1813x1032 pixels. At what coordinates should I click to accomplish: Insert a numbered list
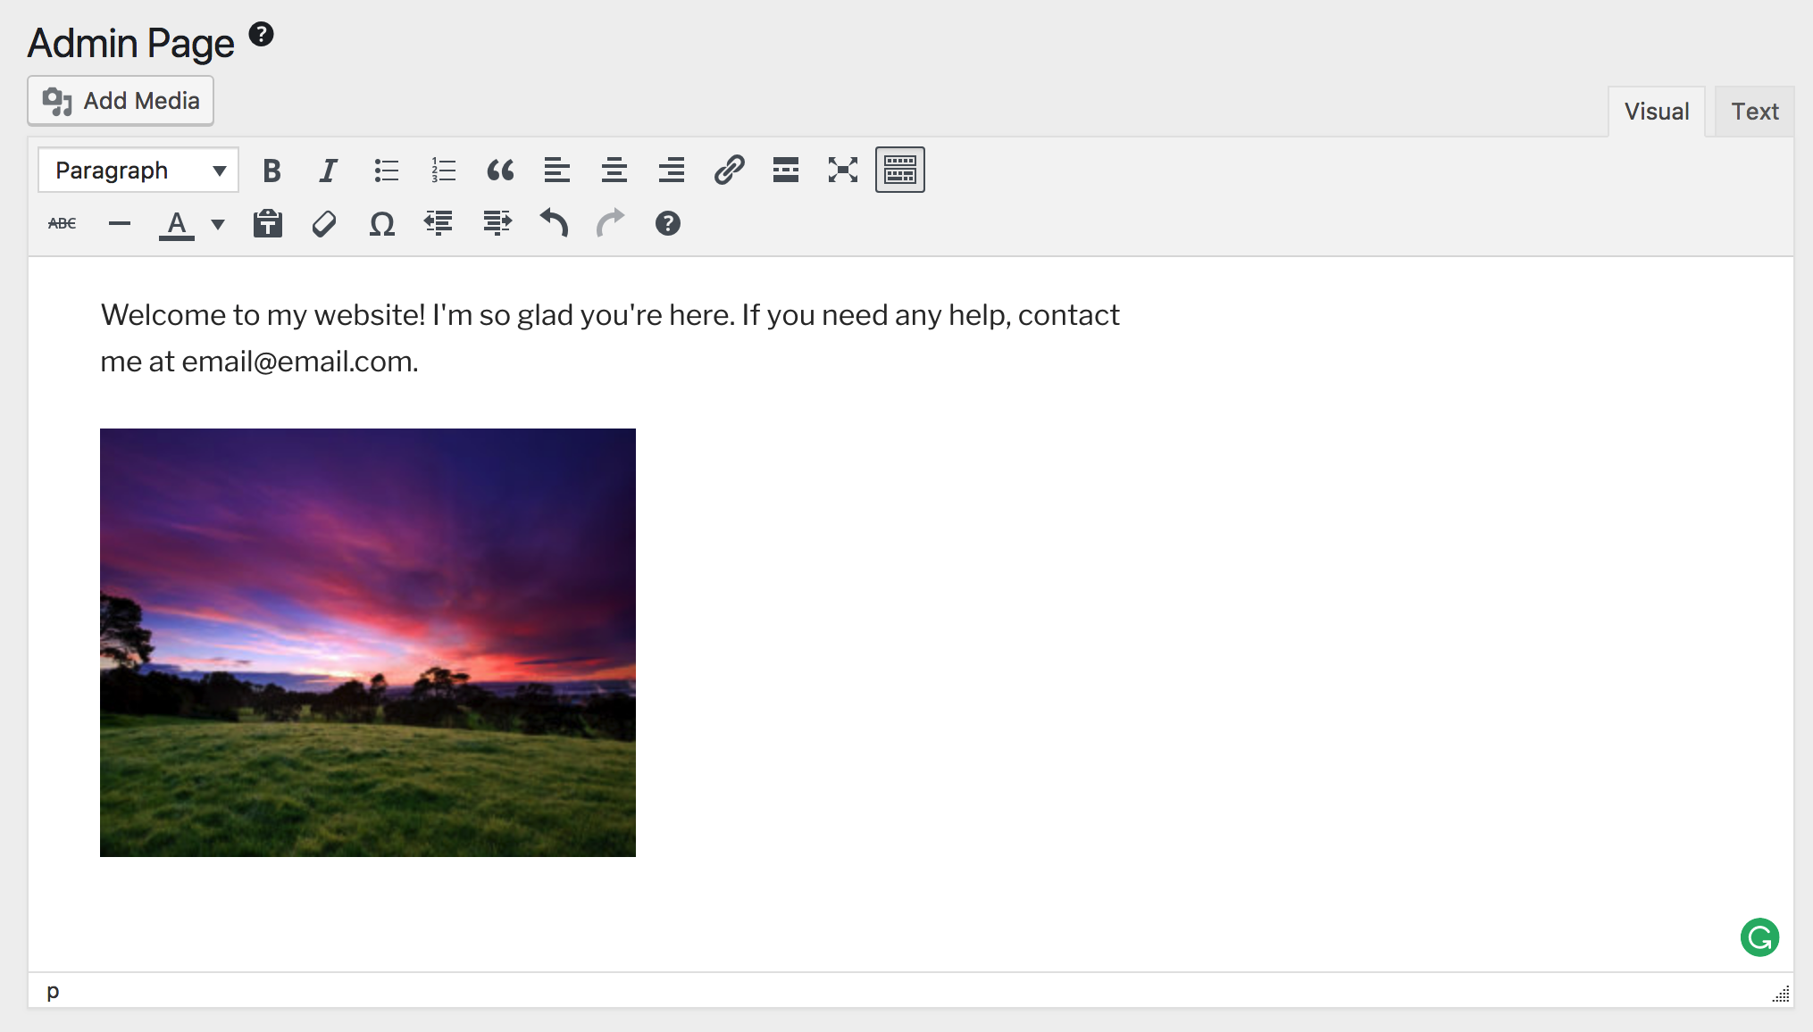point(443,171)
